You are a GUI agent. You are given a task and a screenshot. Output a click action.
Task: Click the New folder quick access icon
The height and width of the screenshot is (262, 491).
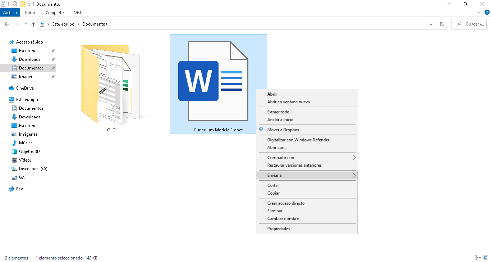[x=23, y=4]
